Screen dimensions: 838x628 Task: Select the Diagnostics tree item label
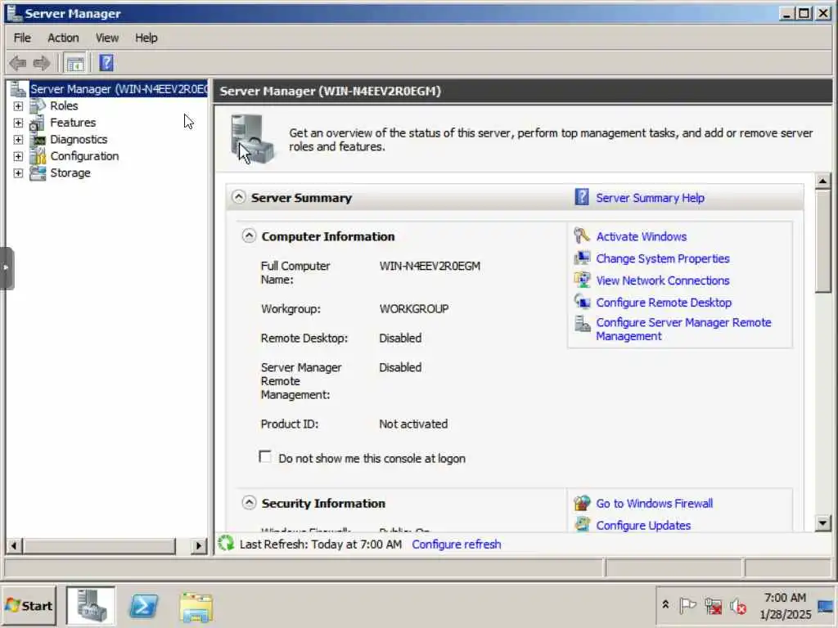(x=79, y=139)
